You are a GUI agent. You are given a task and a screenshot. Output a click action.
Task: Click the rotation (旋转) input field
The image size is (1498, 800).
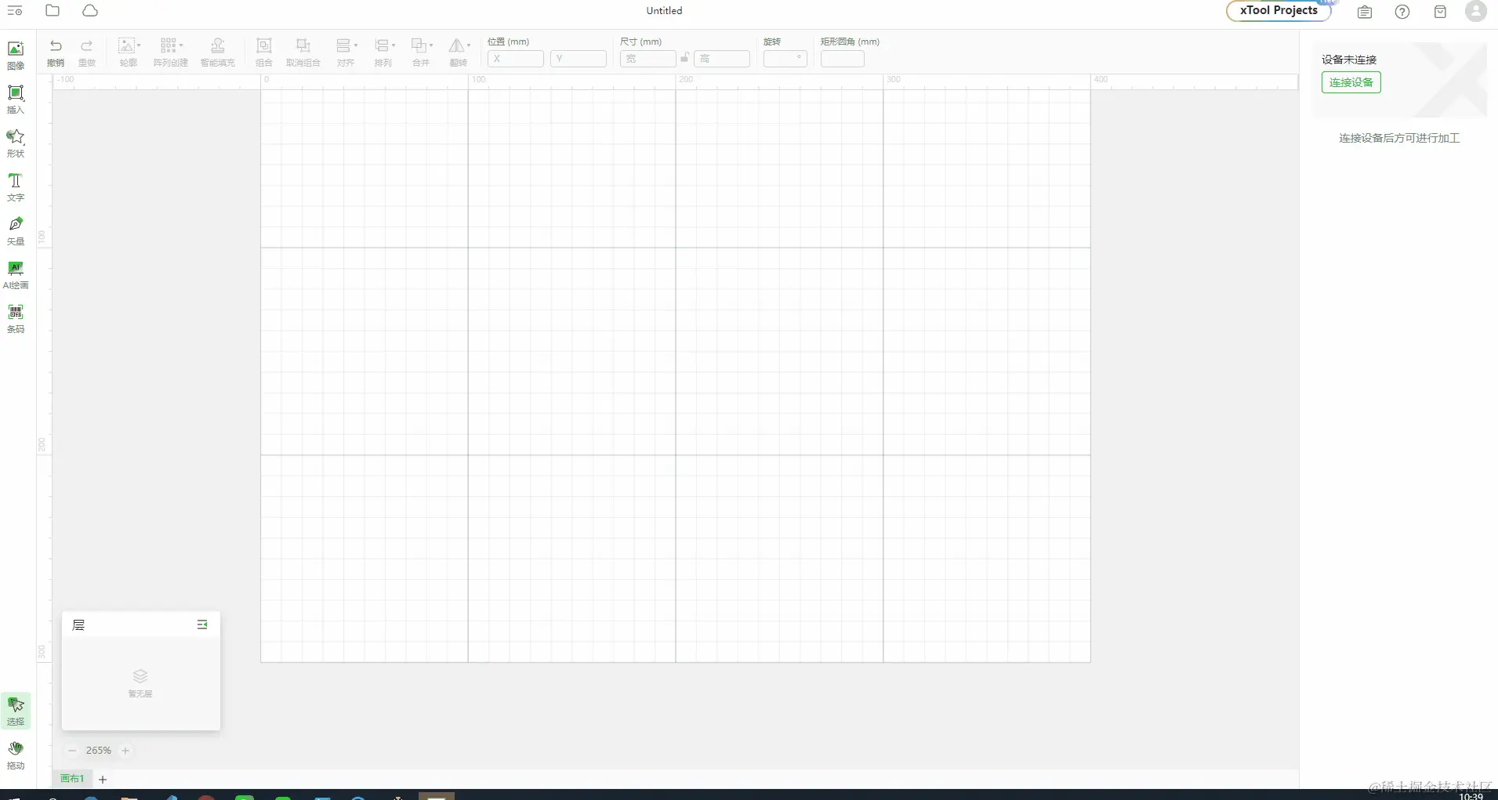click(x=785, y=59)
